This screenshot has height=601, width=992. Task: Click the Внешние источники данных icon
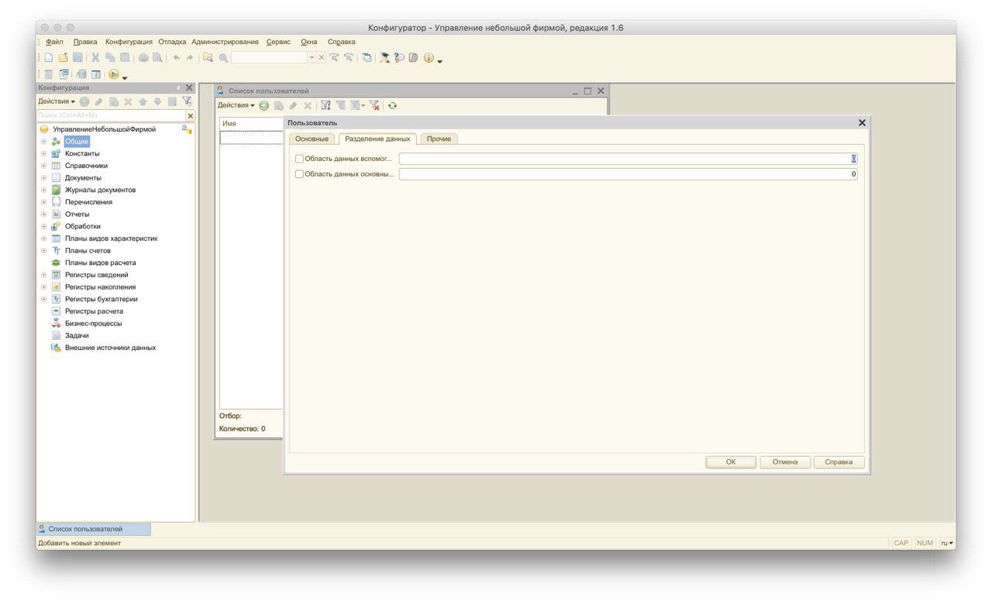pos(56,348)
